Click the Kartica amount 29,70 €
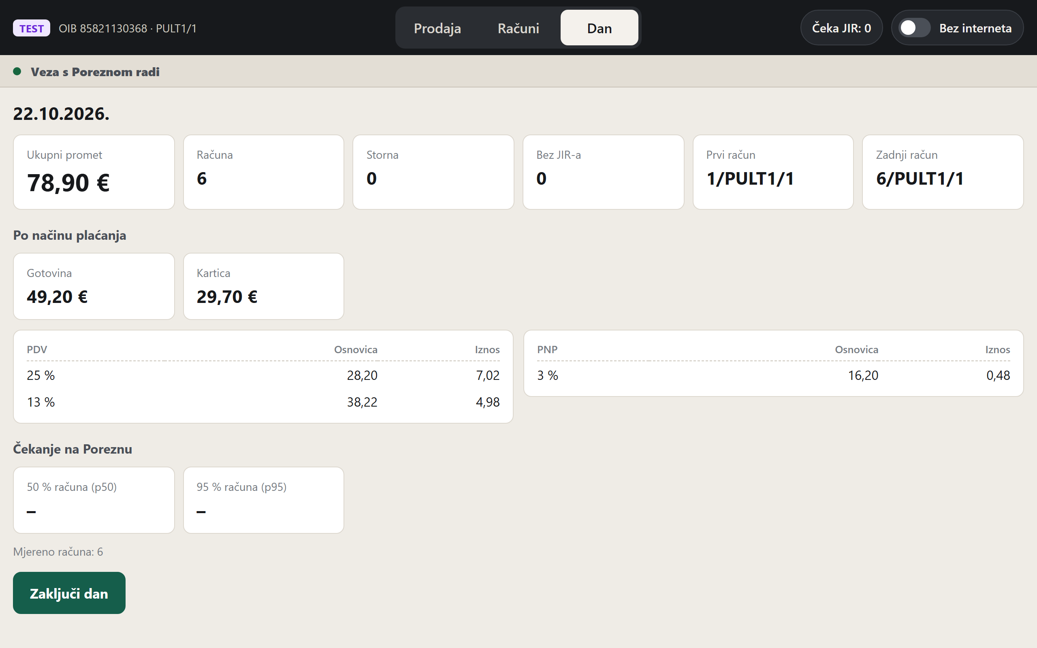 pyautogui.click(x=227, y=296)
